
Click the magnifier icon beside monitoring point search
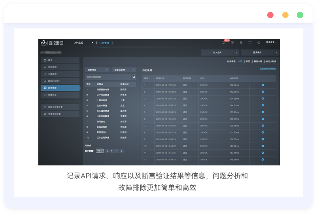pos(134,77)
